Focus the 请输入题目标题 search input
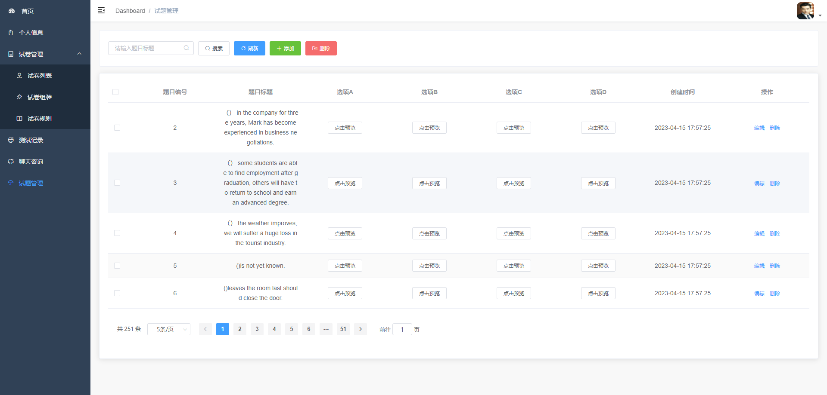Image resolution: width=827 pixels, height=395 pixels. point(151,48)
